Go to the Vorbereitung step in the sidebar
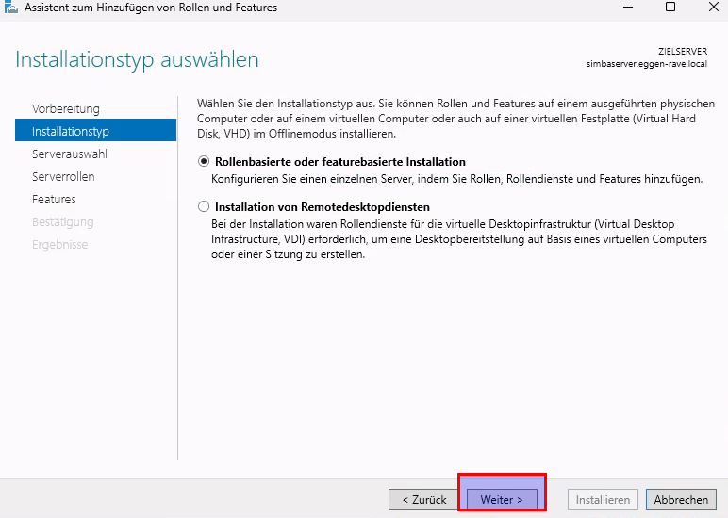This screenshot has width=728, height=518. click(x=65, y=108)
